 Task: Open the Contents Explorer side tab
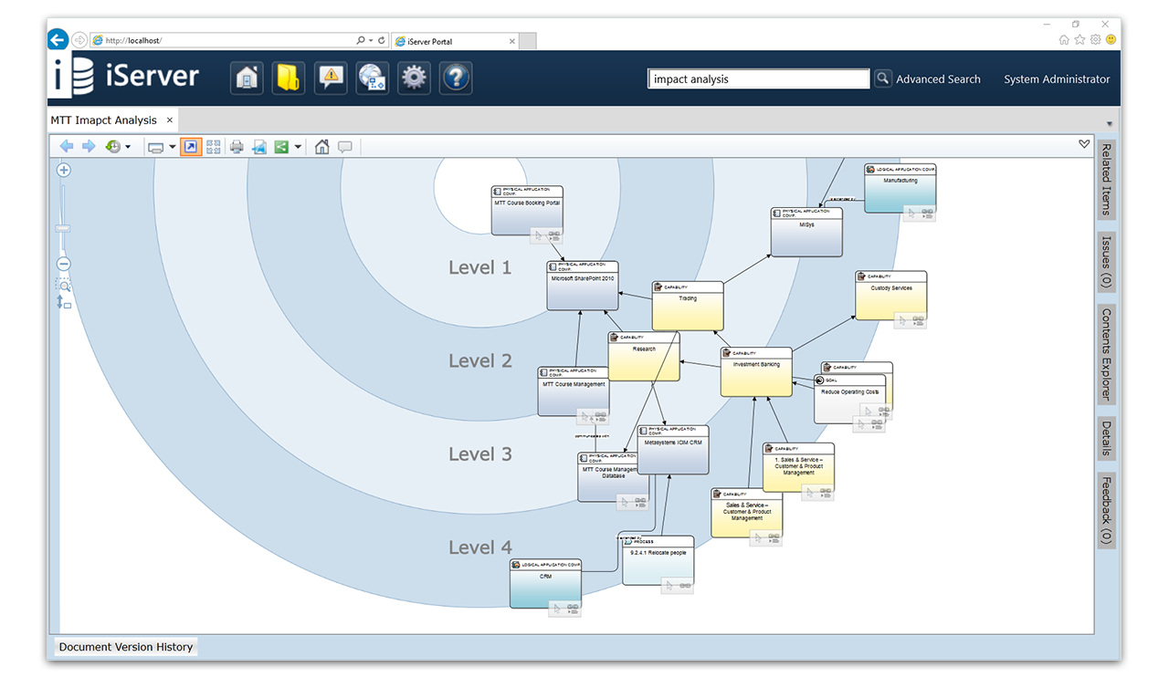1106,354
